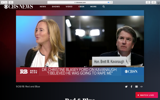Go forward to next page
160x100 pixels.
[6, 2]
